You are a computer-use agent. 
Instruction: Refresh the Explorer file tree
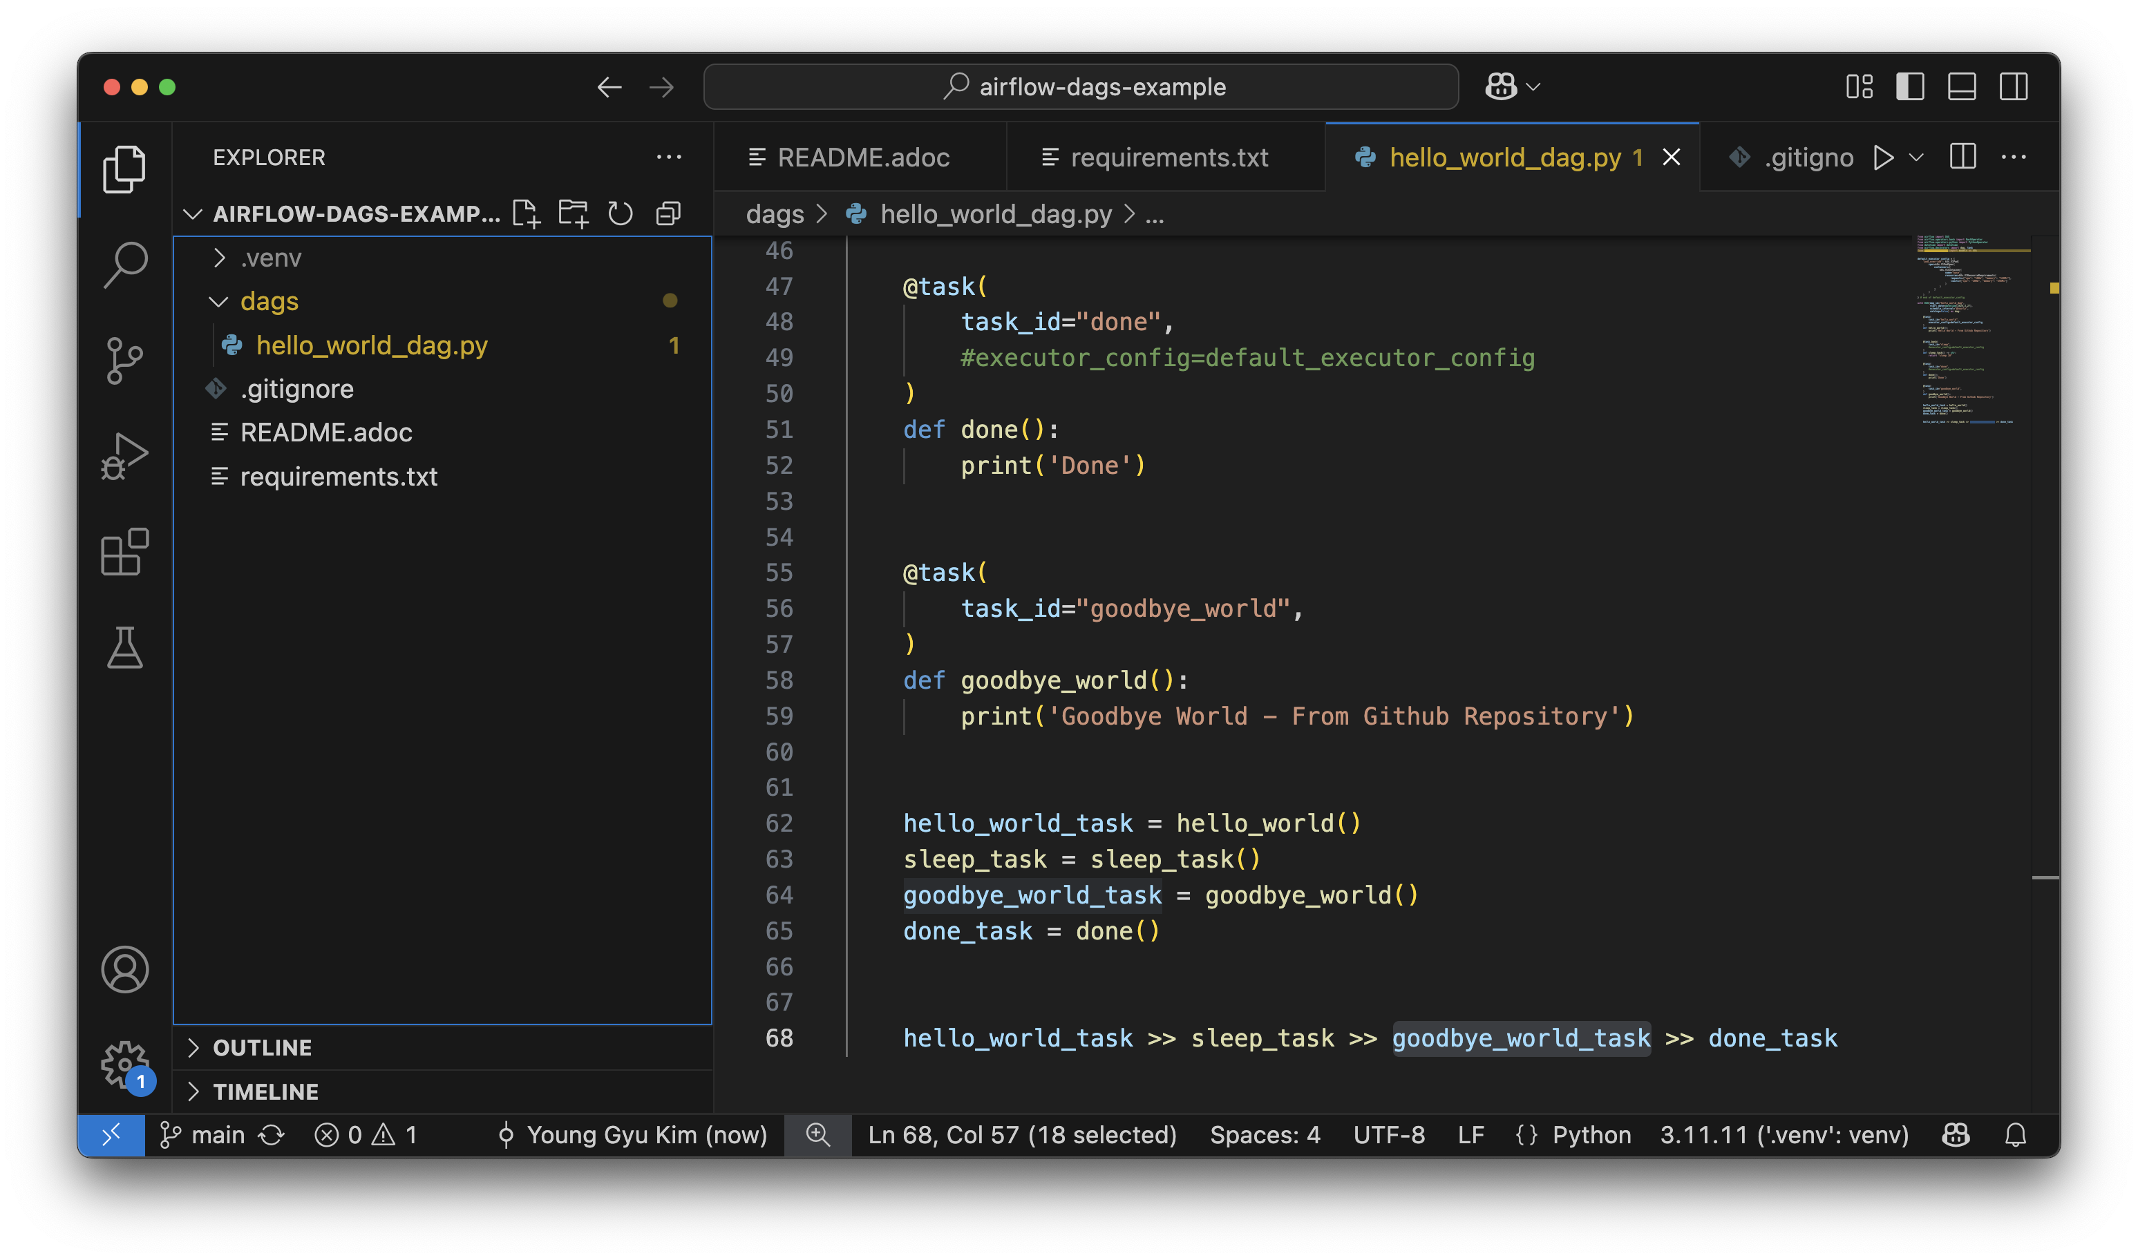[x=621, y=214]
